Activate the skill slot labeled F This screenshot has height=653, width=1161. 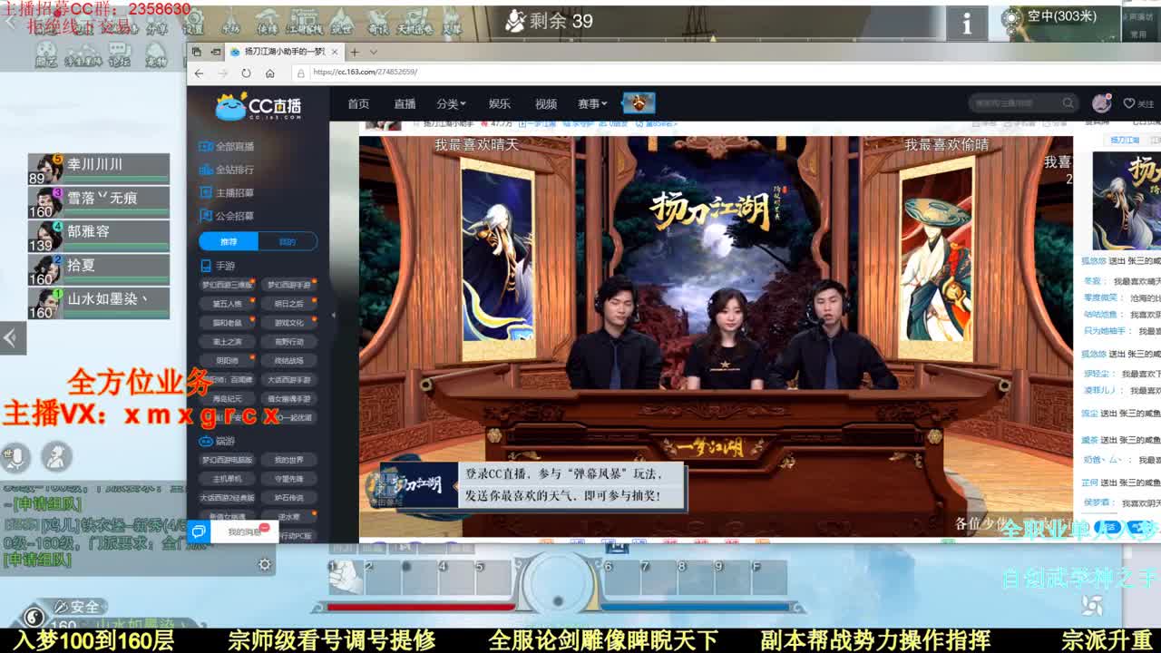pos(768,578)
